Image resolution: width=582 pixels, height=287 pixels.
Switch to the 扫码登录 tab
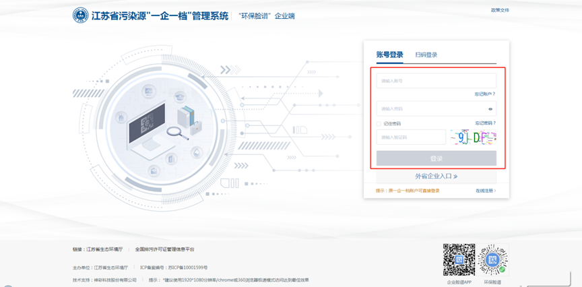click(426, 55)
